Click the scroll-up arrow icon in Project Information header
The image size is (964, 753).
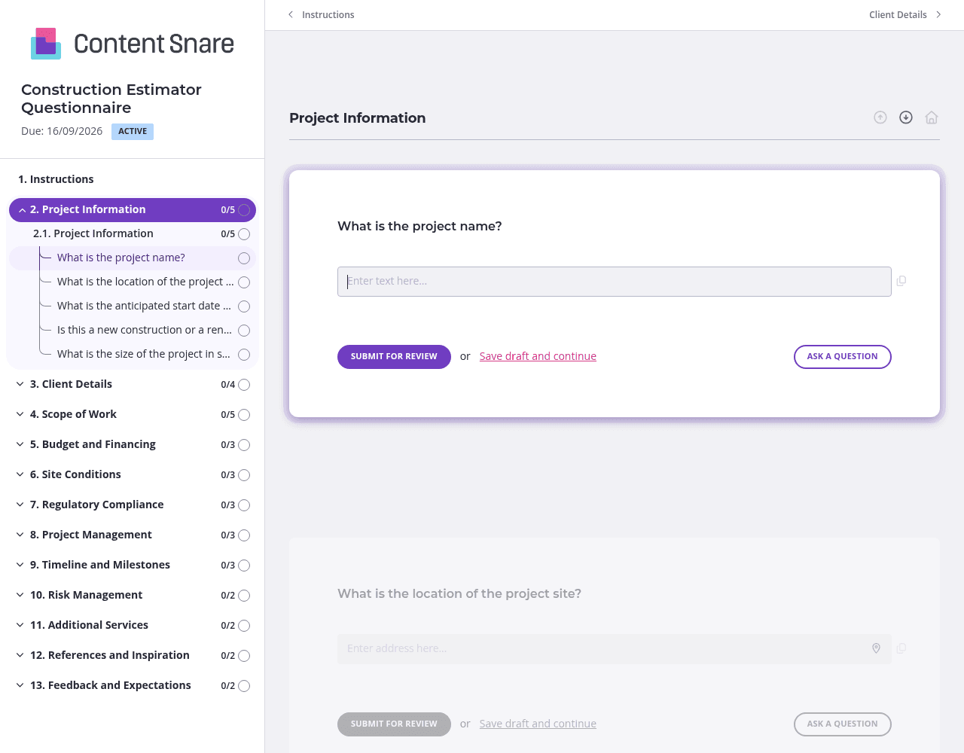[x=880, y=117]
